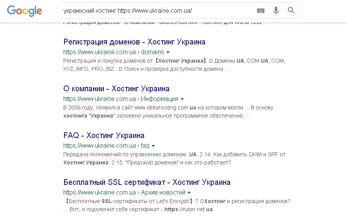Click the magnifying glass search button
This screenshot has width=347, height=222.
[291, 10]
